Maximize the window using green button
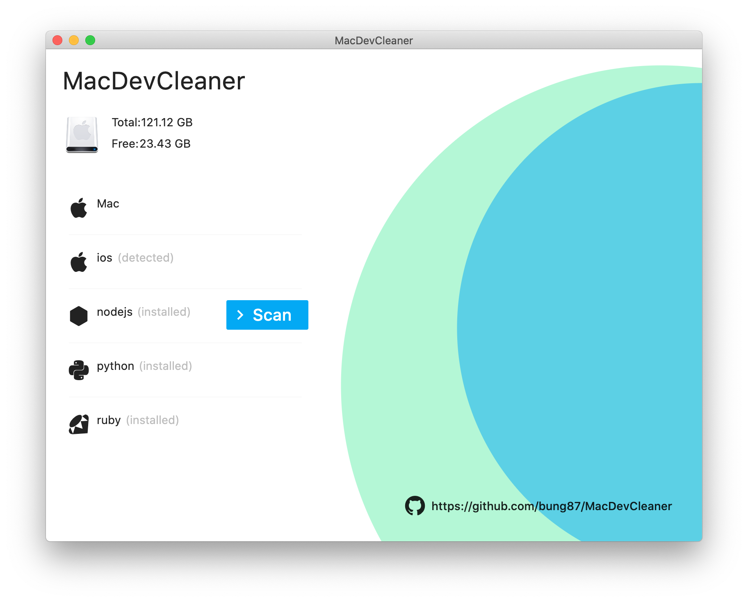This screenshot has height=602, width=748. pyautogui.click(x=90, y=40)
